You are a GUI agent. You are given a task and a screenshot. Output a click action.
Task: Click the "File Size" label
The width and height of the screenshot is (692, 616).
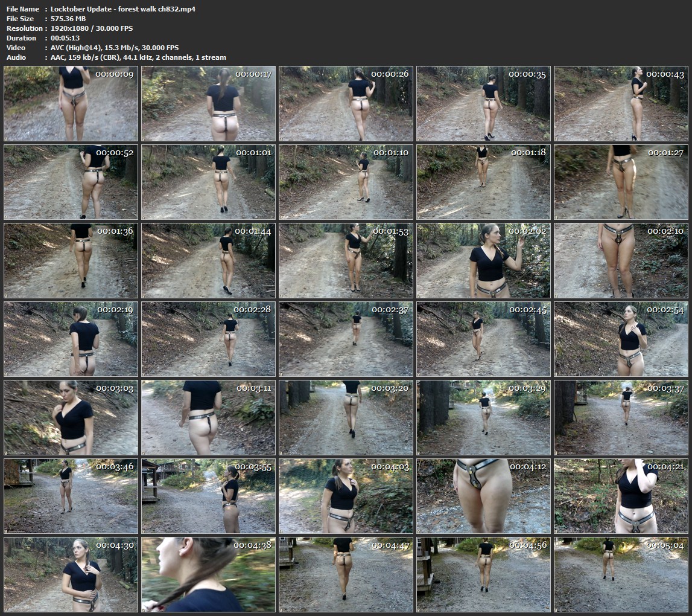(21, 19)
